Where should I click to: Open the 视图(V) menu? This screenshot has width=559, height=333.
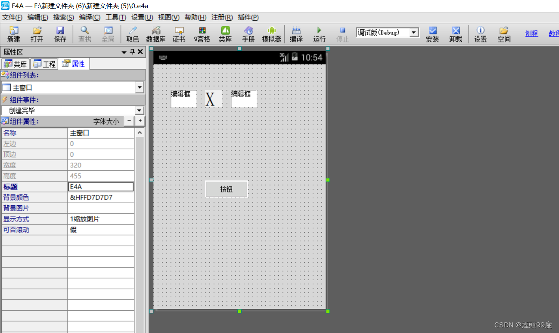click(x=169, y=17)
